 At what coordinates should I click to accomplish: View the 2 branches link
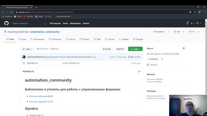coord(43,49)
